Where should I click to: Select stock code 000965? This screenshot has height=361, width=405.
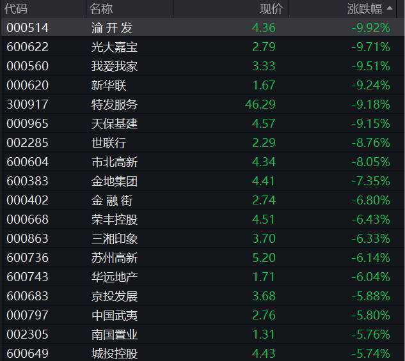28,123
